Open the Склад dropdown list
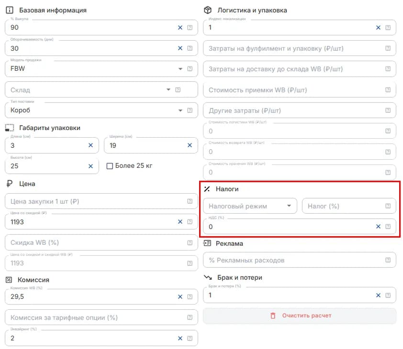The height and width of the screenshot is (349, 403). tap(168, 89)
